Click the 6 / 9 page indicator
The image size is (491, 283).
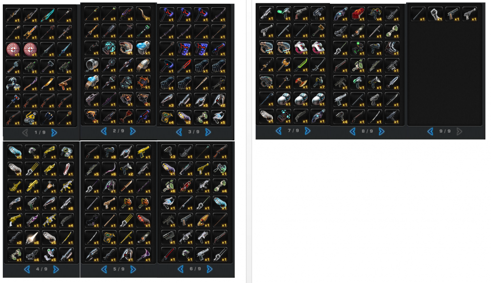coord(195,269)
